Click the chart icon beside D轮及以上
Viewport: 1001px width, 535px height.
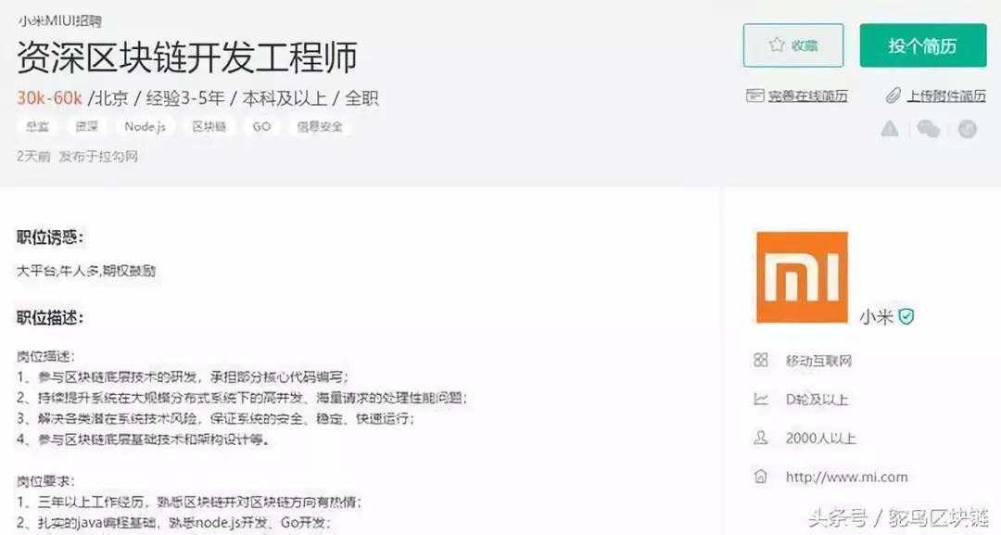click(760, 399)
